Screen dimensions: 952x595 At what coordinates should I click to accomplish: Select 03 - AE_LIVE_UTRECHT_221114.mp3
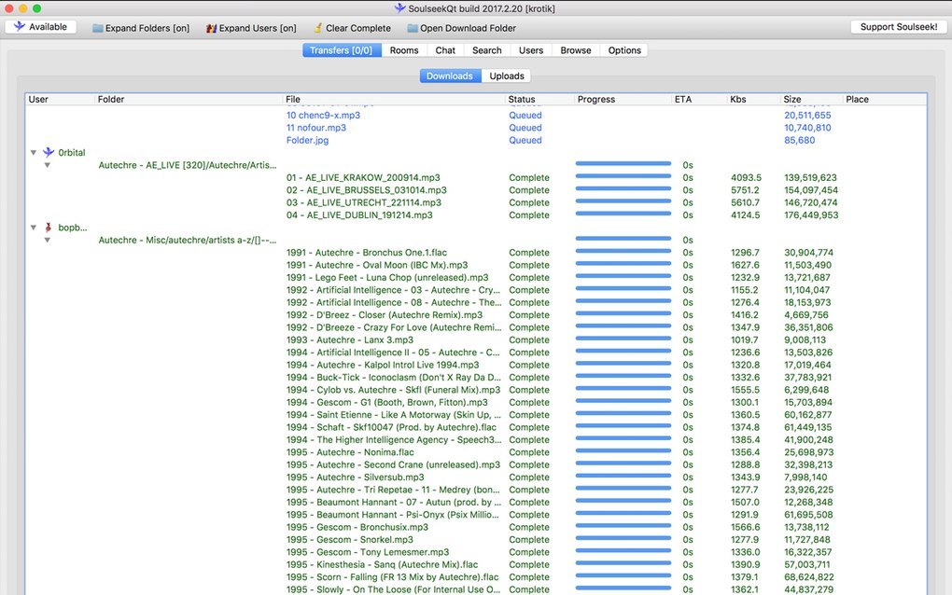tap(364, 202)
